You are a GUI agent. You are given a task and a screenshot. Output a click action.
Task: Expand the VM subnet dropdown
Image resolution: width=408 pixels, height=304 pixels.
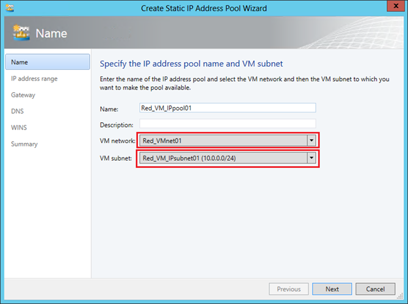coord(311,158)
